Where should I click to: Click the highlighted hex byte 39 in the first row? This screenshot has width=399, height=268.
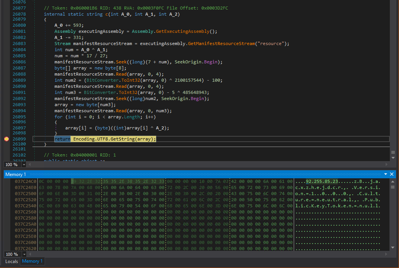(x=74, y=181)
